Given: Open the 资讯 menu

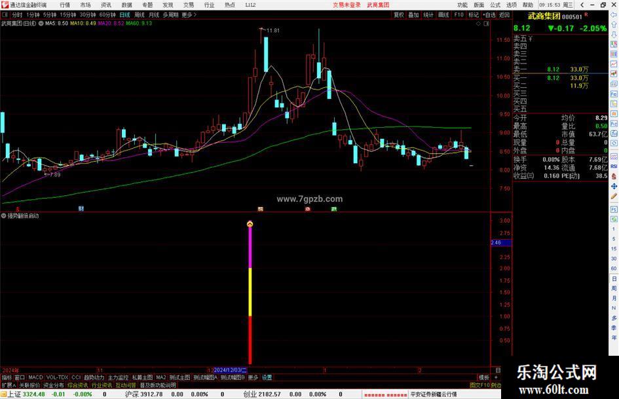Looking at the screenshot, I should (x=106, y=5).
